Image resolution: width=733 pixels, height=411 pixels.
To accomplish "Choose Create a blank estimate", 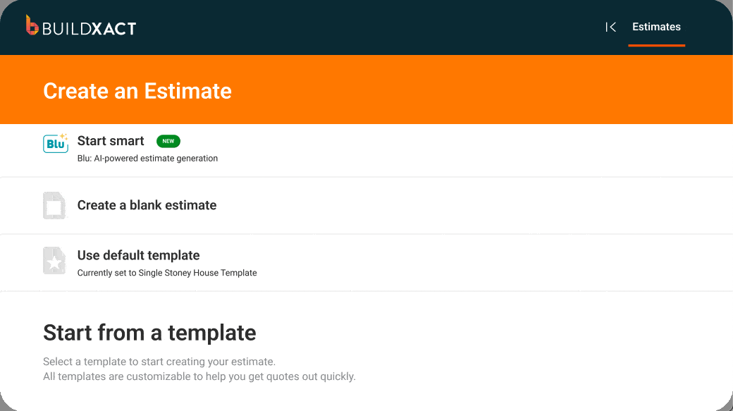I will [x=147, y=205].
